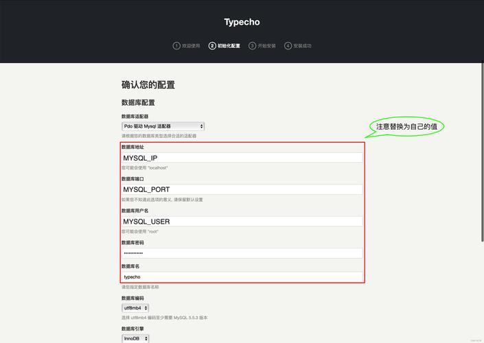Click the 数据库用户名 label

pyautogui.click(x=135, y=211)
